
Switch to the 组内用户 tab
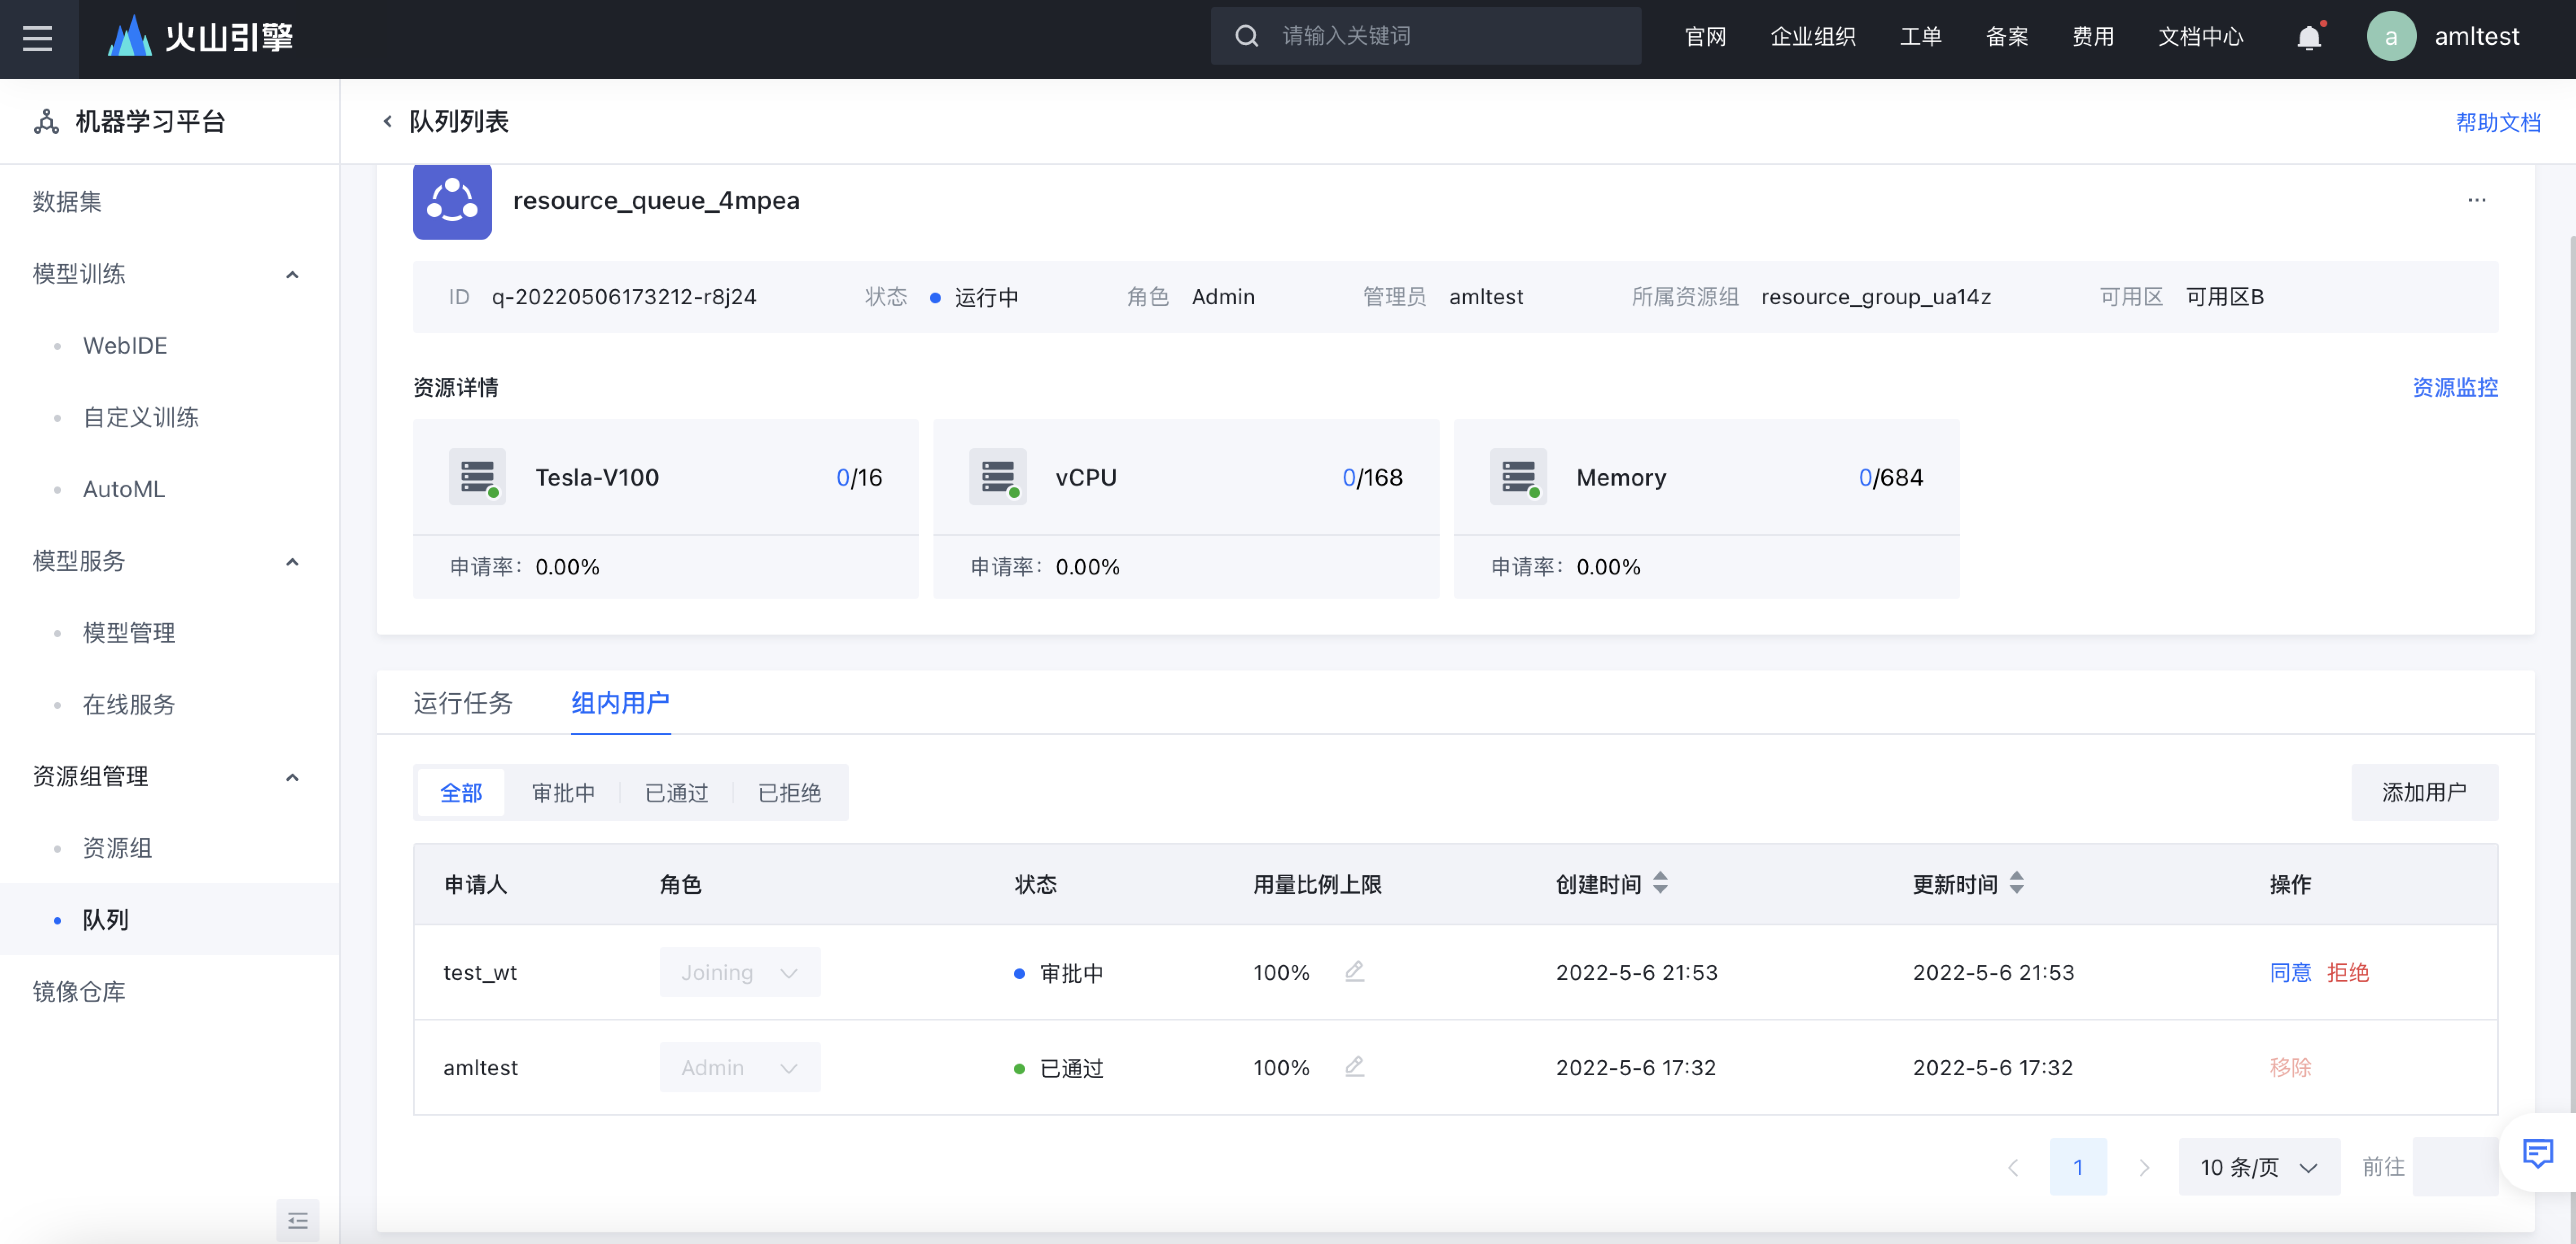coord(620,703)
